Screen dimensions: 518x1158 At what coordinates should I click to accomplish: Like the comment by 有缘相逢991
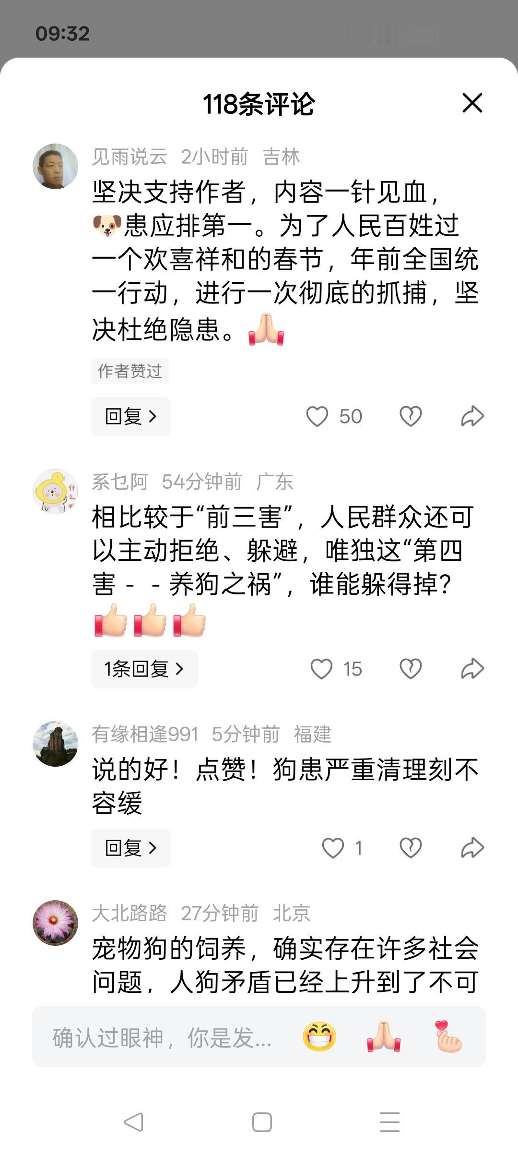click(333, 848)
